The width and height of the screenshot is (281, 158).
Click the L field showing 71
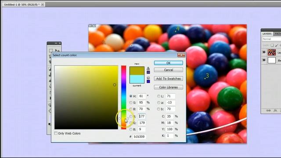coord(170,96)
